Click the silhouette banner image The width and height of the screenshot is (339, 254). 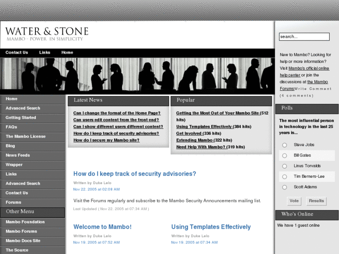tap(137, 76)
